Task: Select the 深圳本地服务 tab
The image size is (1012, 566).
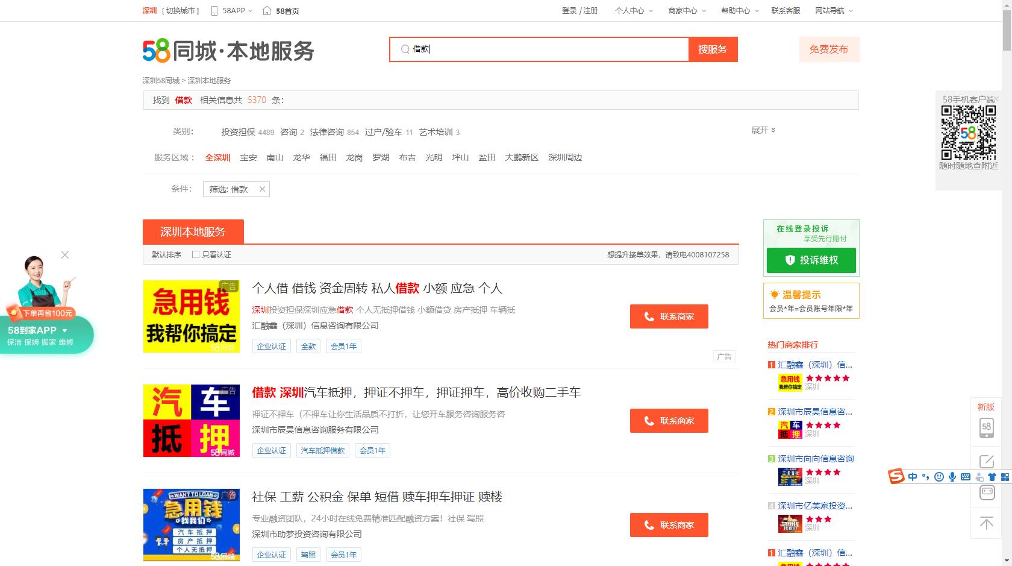Action: [193, 231]
